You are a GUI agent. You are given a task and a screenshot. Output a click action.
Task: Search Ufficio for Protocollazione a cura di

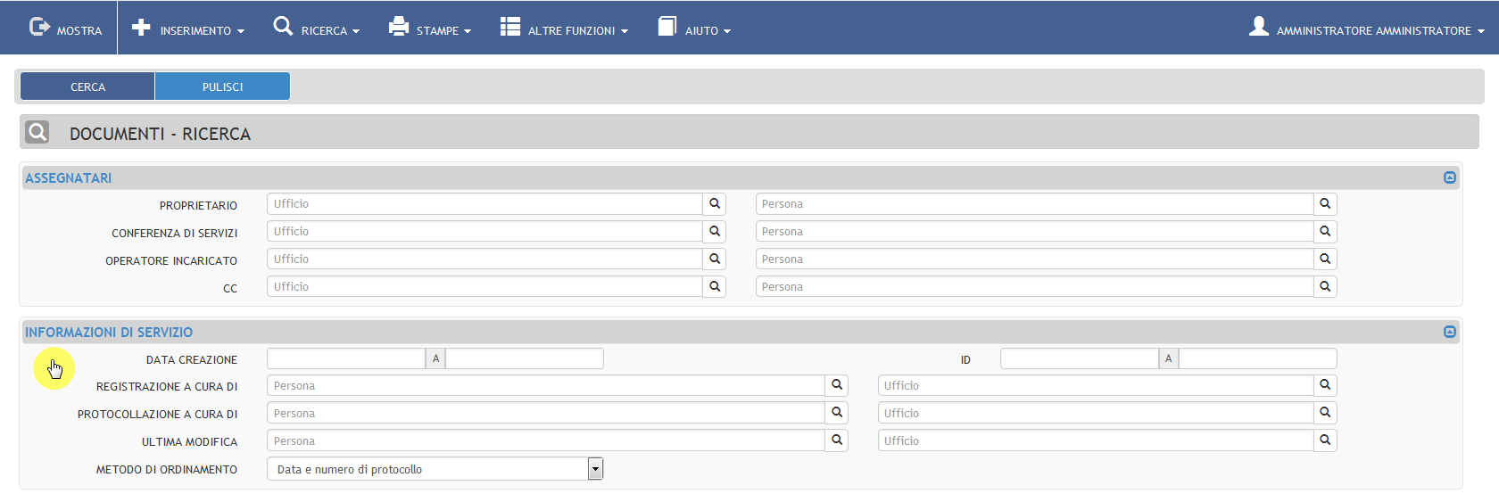(1325, 413)
